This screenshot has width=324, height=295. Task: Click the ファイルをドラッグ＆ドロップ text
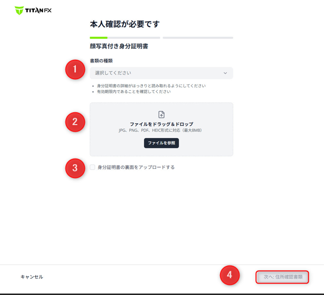[161, 124]
